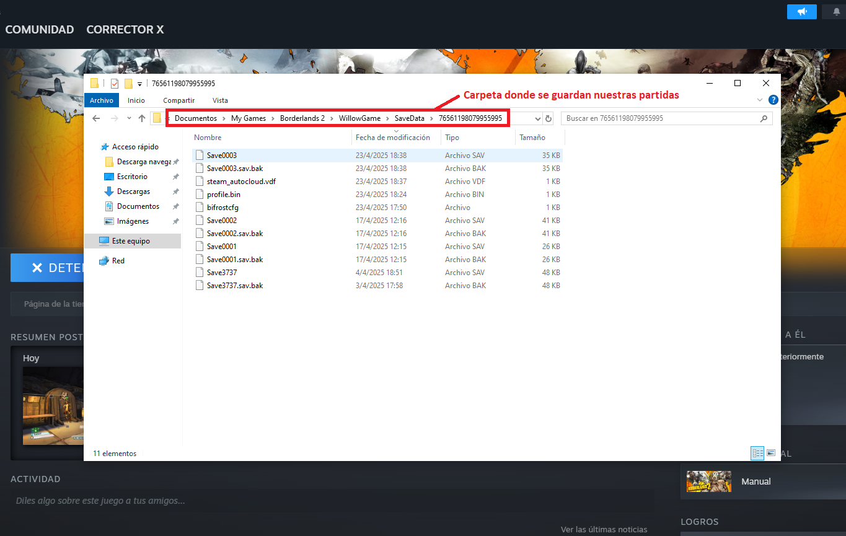This screenshot has width=846, height=536.
Task: Open the Borderlands 2 Manual entry in Steam
Action: (x=763, y=481)
